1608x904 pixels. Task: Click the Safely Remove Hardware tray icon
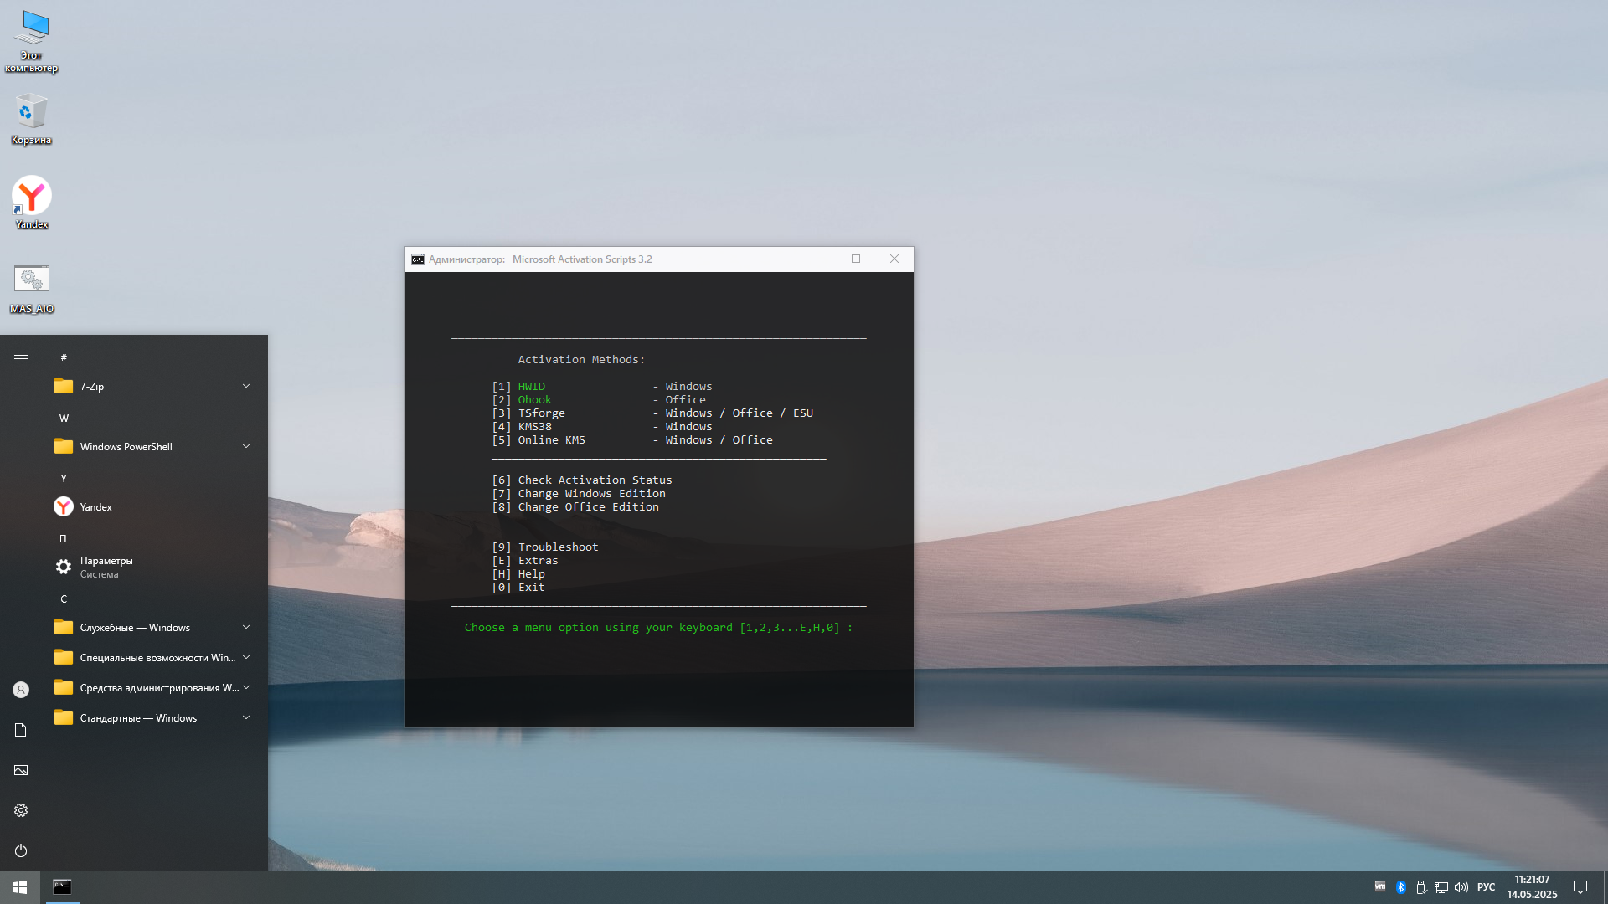point(1421,886)
